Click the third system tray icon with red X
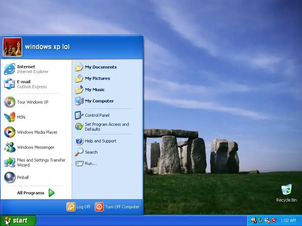Screen dimensions: 302x226 pyautogui.click(x=267, y=220)
